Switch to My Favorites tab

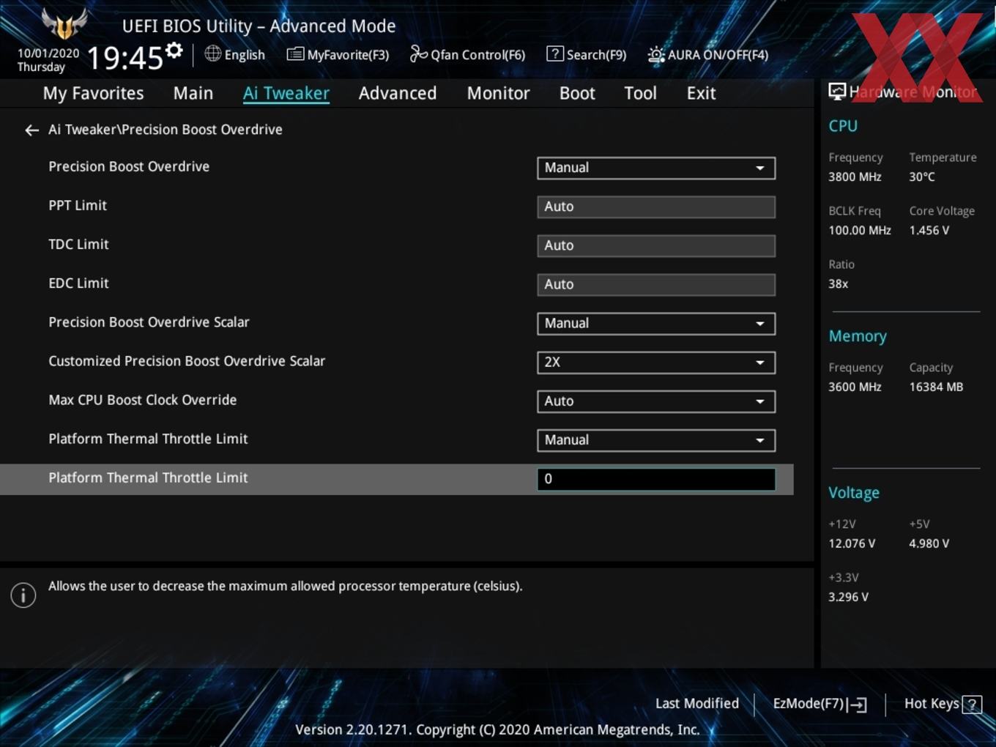point(93,93)
